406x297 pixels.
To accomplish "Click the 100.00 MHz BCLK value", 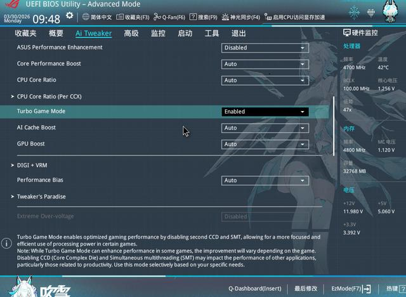I will [x=357, y=89].
